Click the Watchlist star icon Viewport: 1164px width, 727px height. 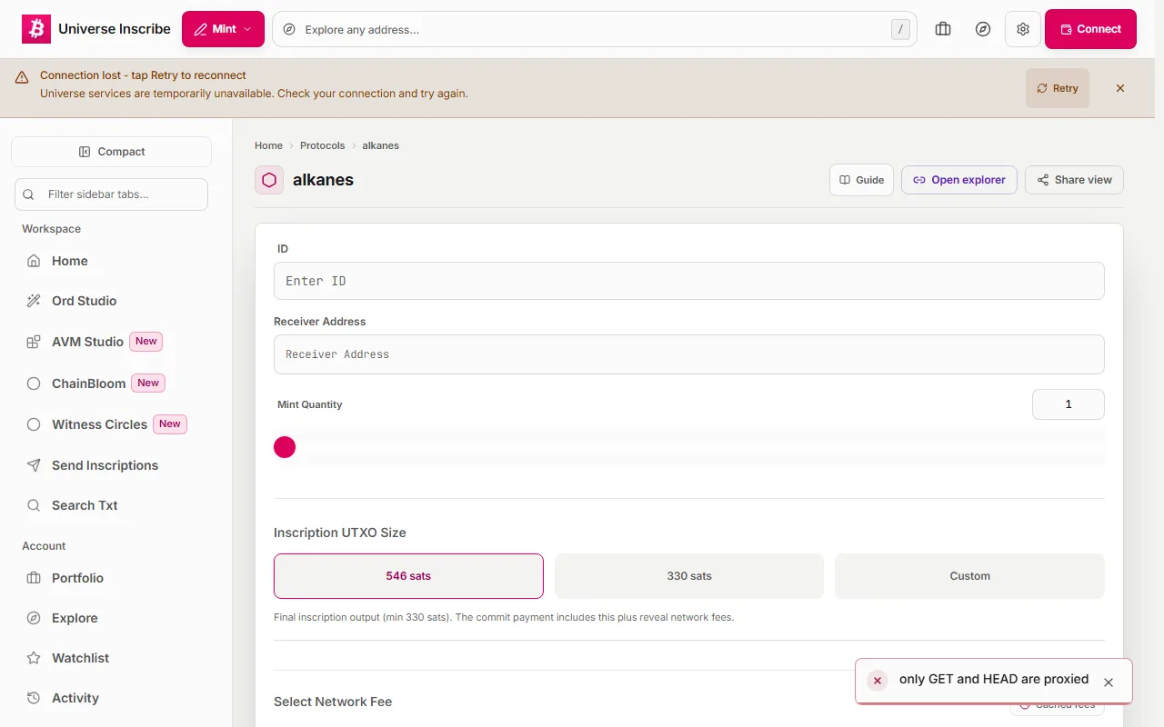[34, 658]
